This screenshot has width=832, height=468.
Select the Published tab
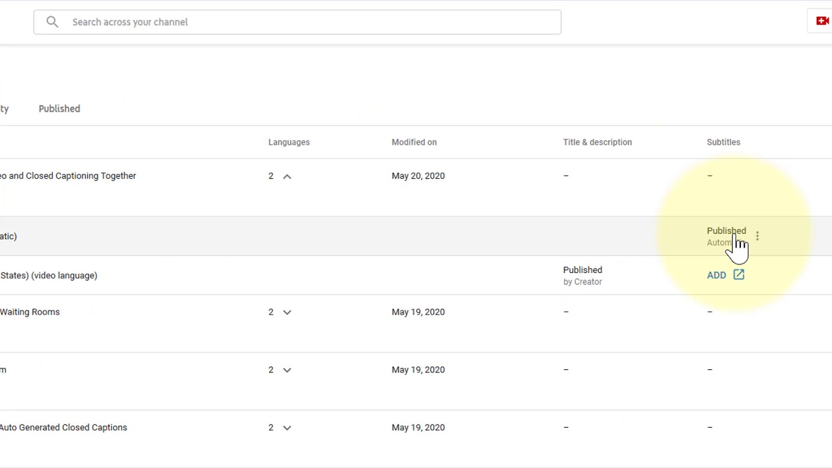click(59, 109)
